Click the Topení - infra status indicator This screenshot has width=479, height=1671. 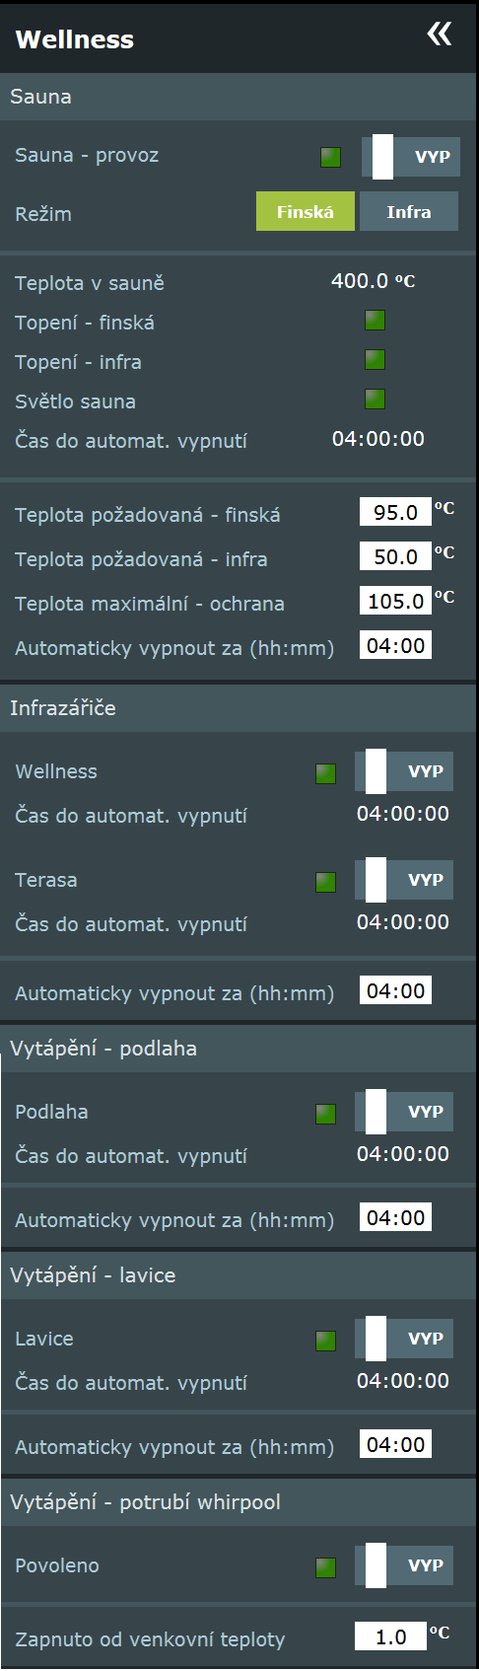point(375,359)
